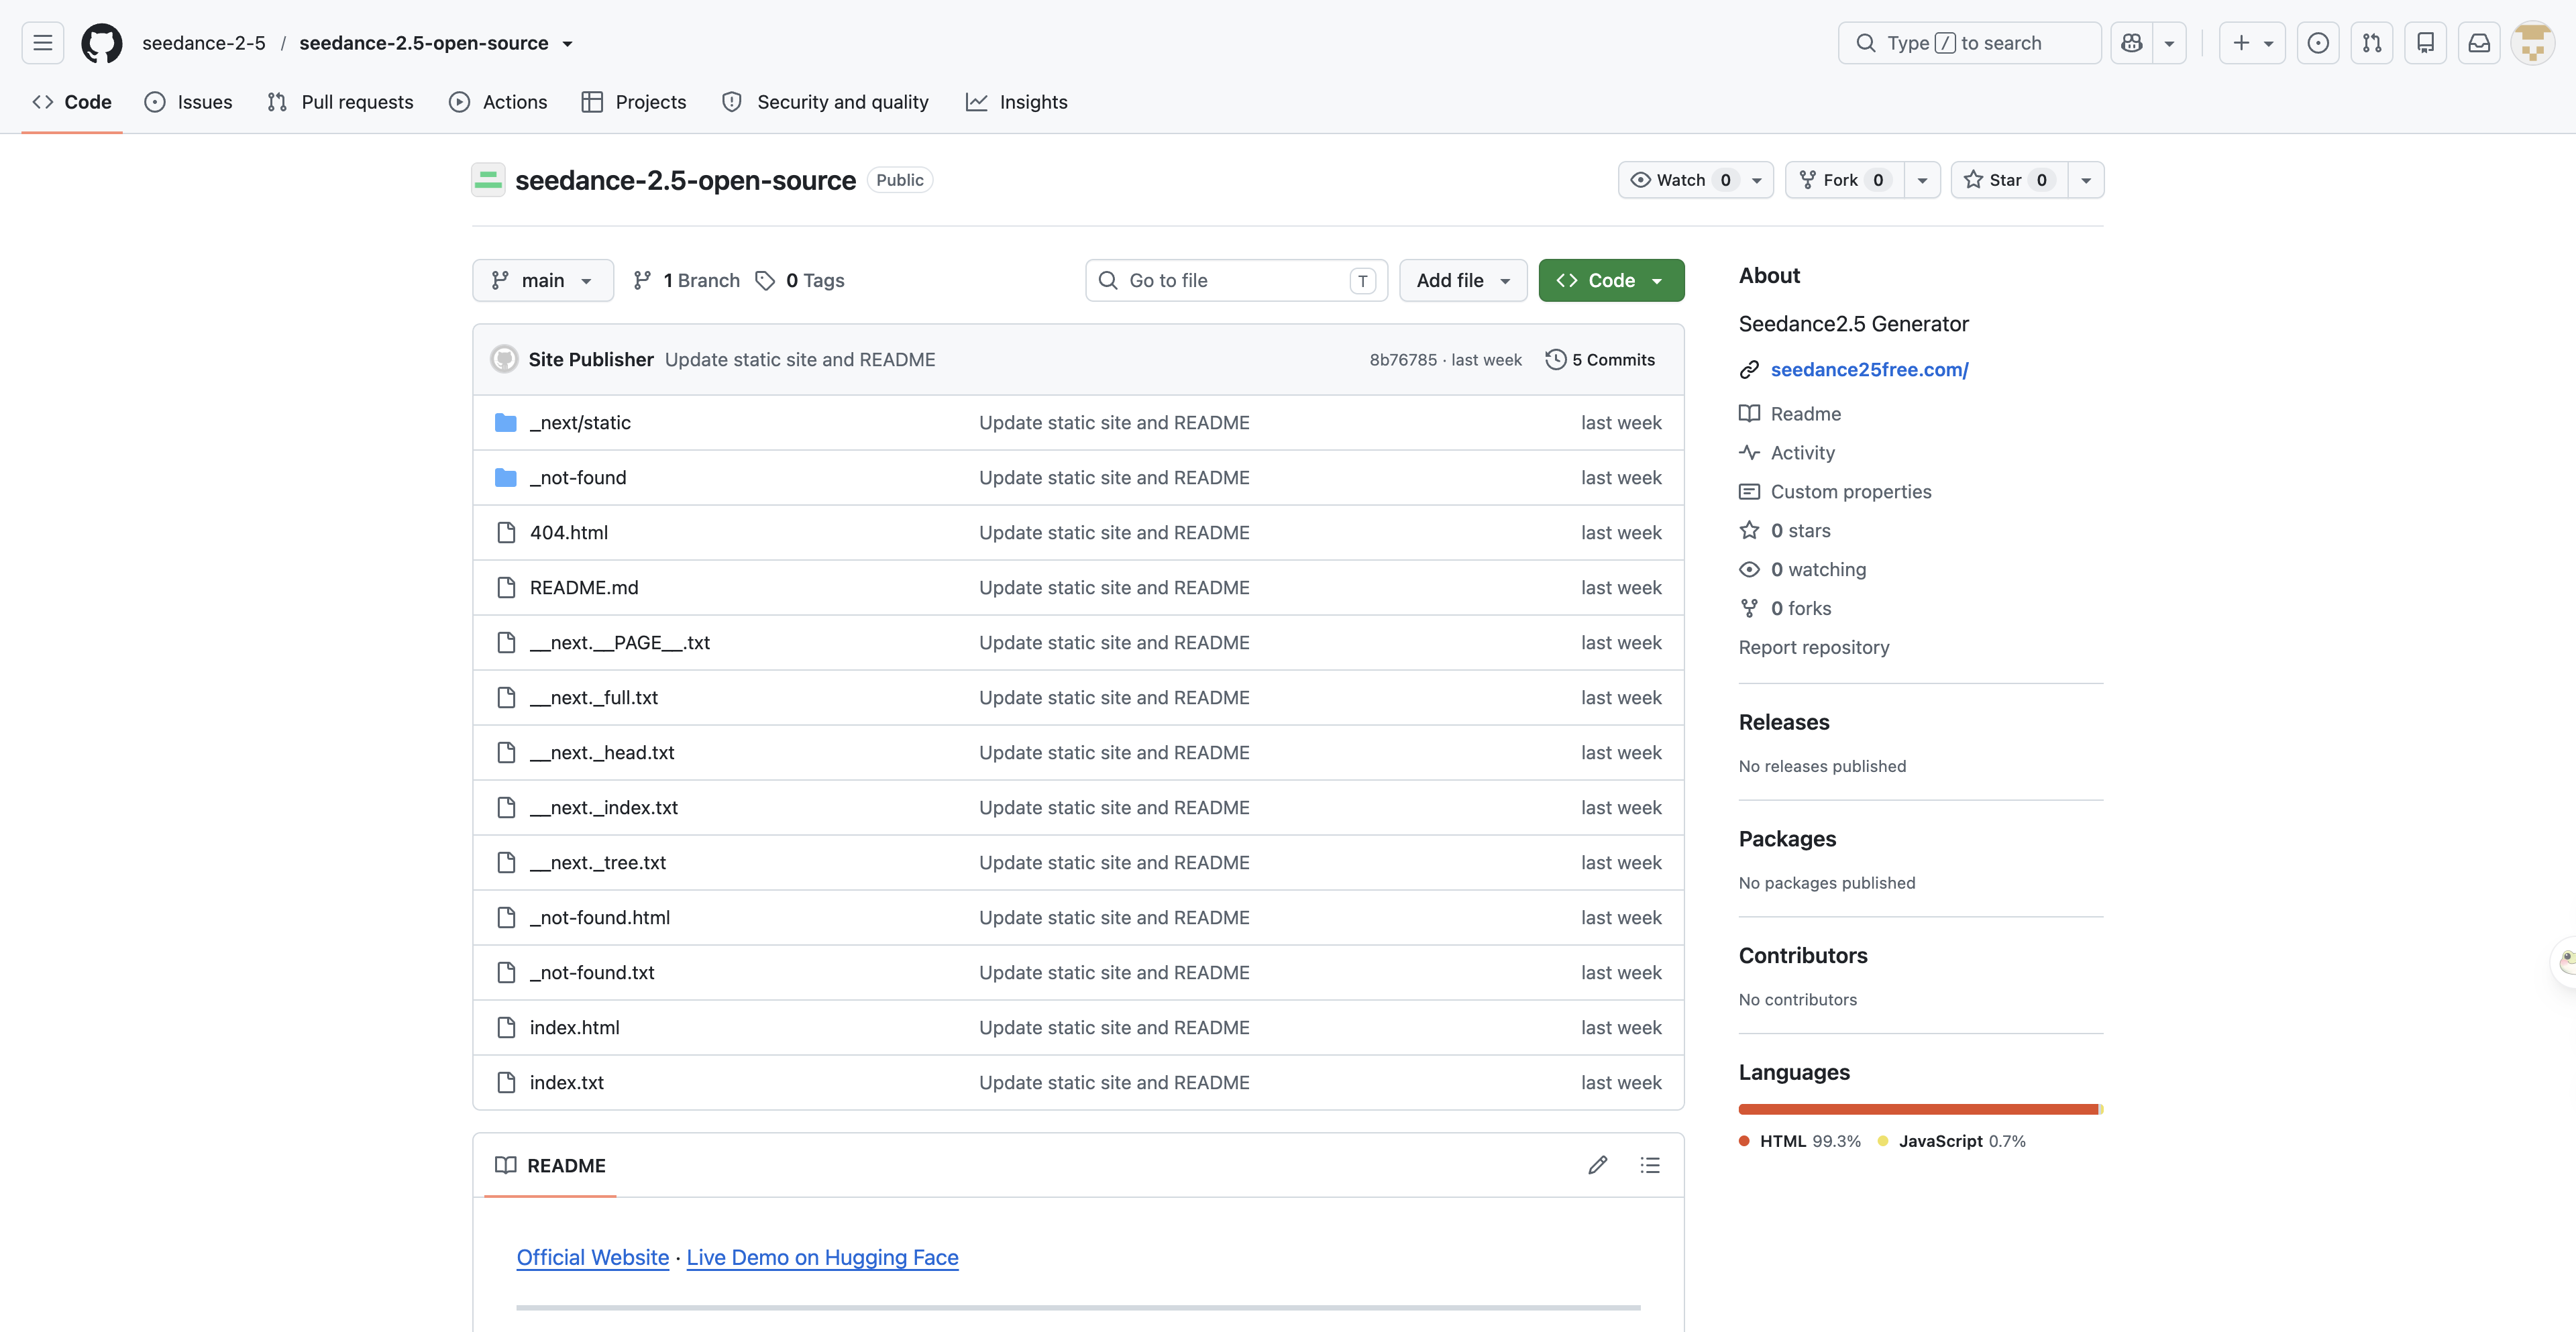Viewport: 2576px width, 1332px height.
Task: Expand the Watch notification options dropdown
Action: click(1757, 180)
